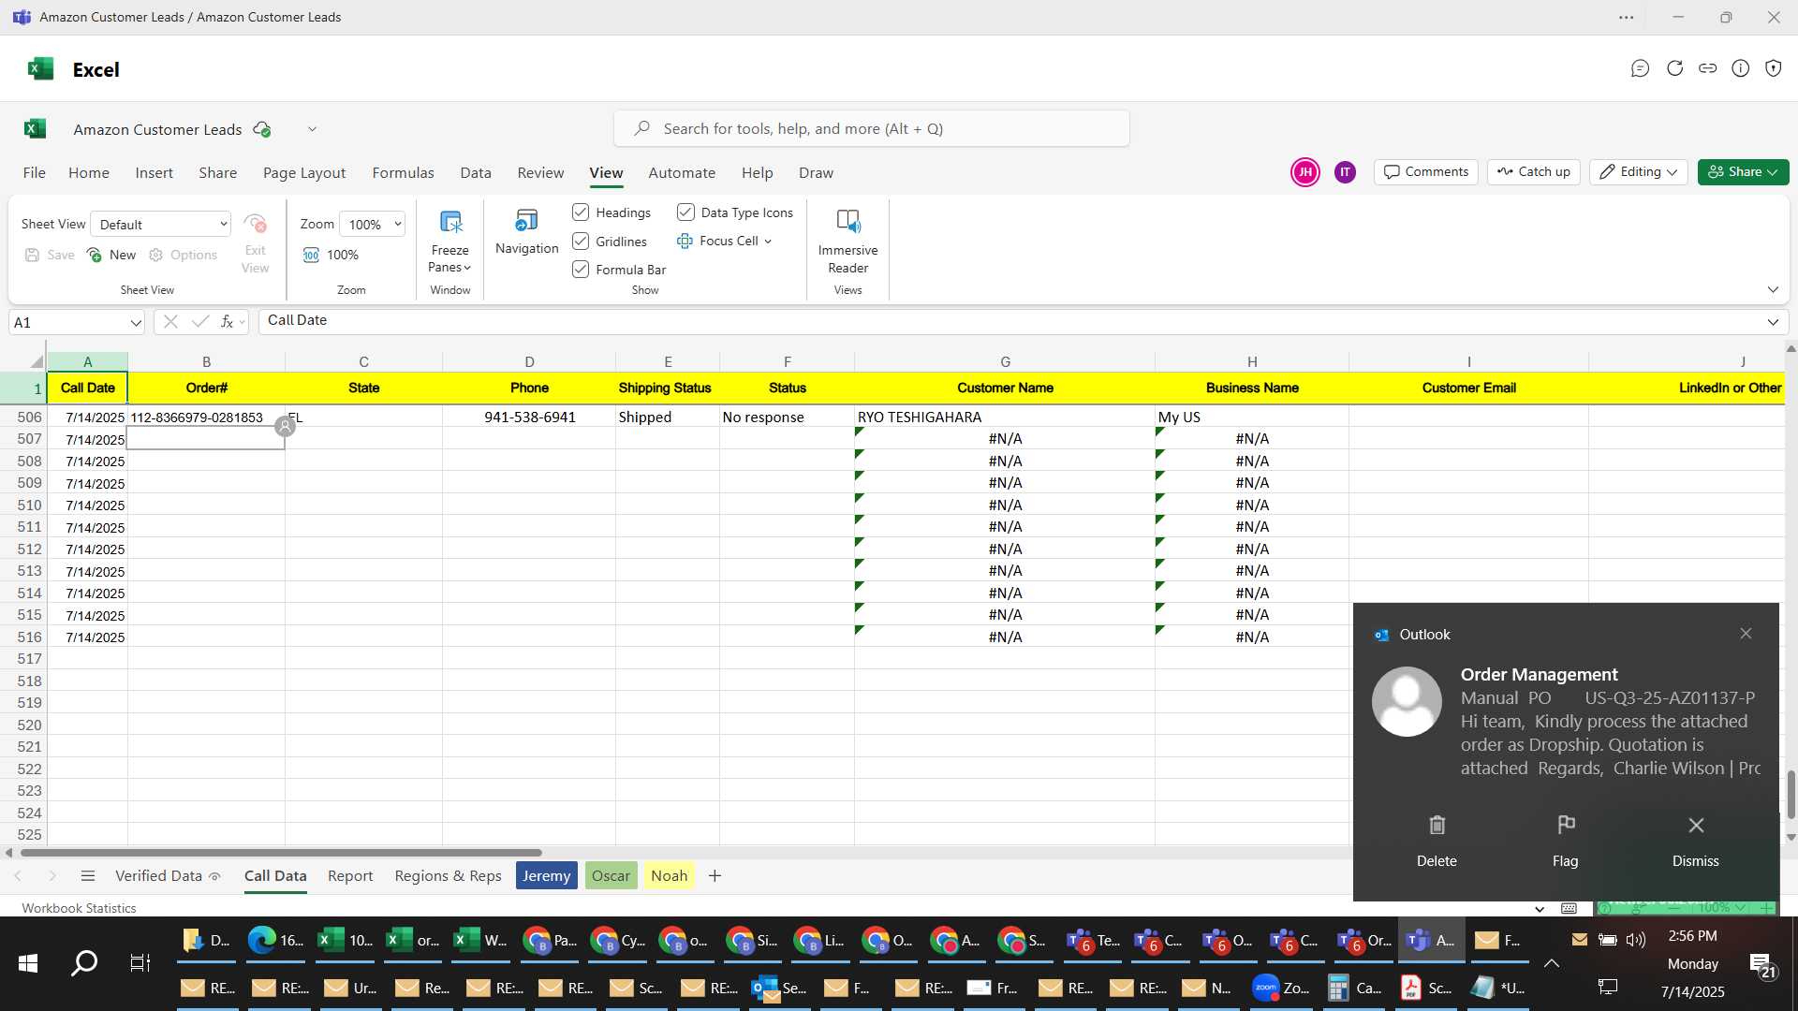Viewport: 1798px width, 1011px height.
Task: Click the select-all corner triangle
Action: point(37,362)
